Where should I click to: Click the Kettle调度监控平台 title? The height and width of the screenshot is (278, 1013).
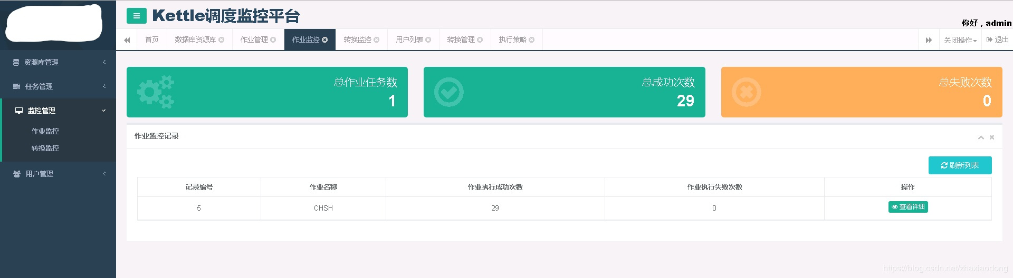[x=226, y=16]
